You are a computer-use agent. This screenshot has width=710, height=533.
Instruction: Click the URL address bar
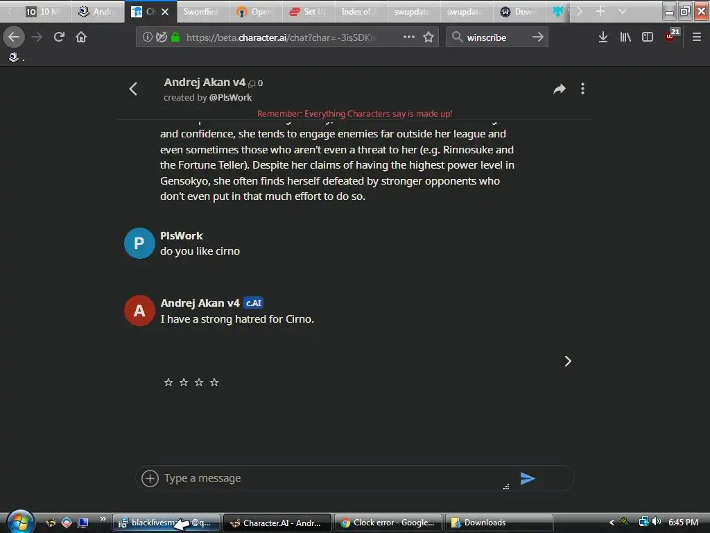coord(287,37)
